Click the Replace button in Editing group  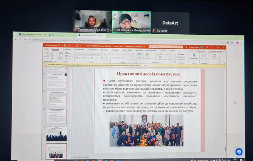(x=182, y=57)
